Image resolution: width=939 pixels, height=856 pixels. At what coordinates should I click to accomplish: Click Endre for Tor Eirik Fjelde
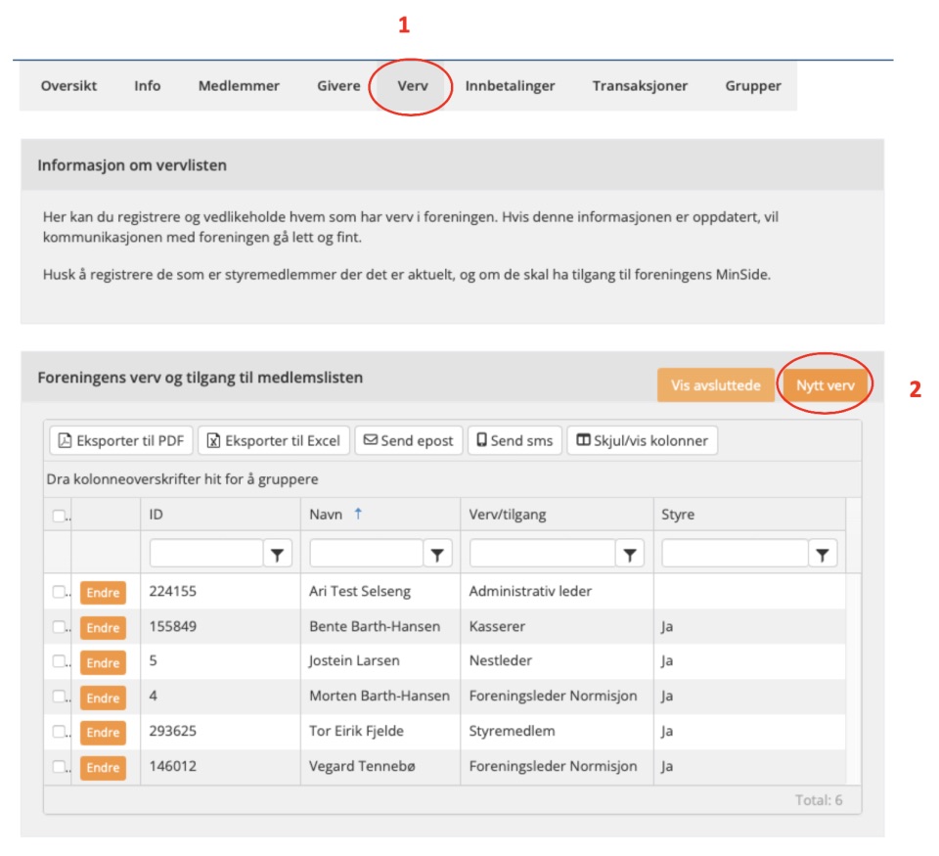point(103,733)
